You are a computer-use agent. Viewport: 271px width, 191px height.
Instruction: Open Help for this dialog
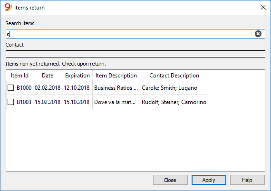tap(247, 180)
